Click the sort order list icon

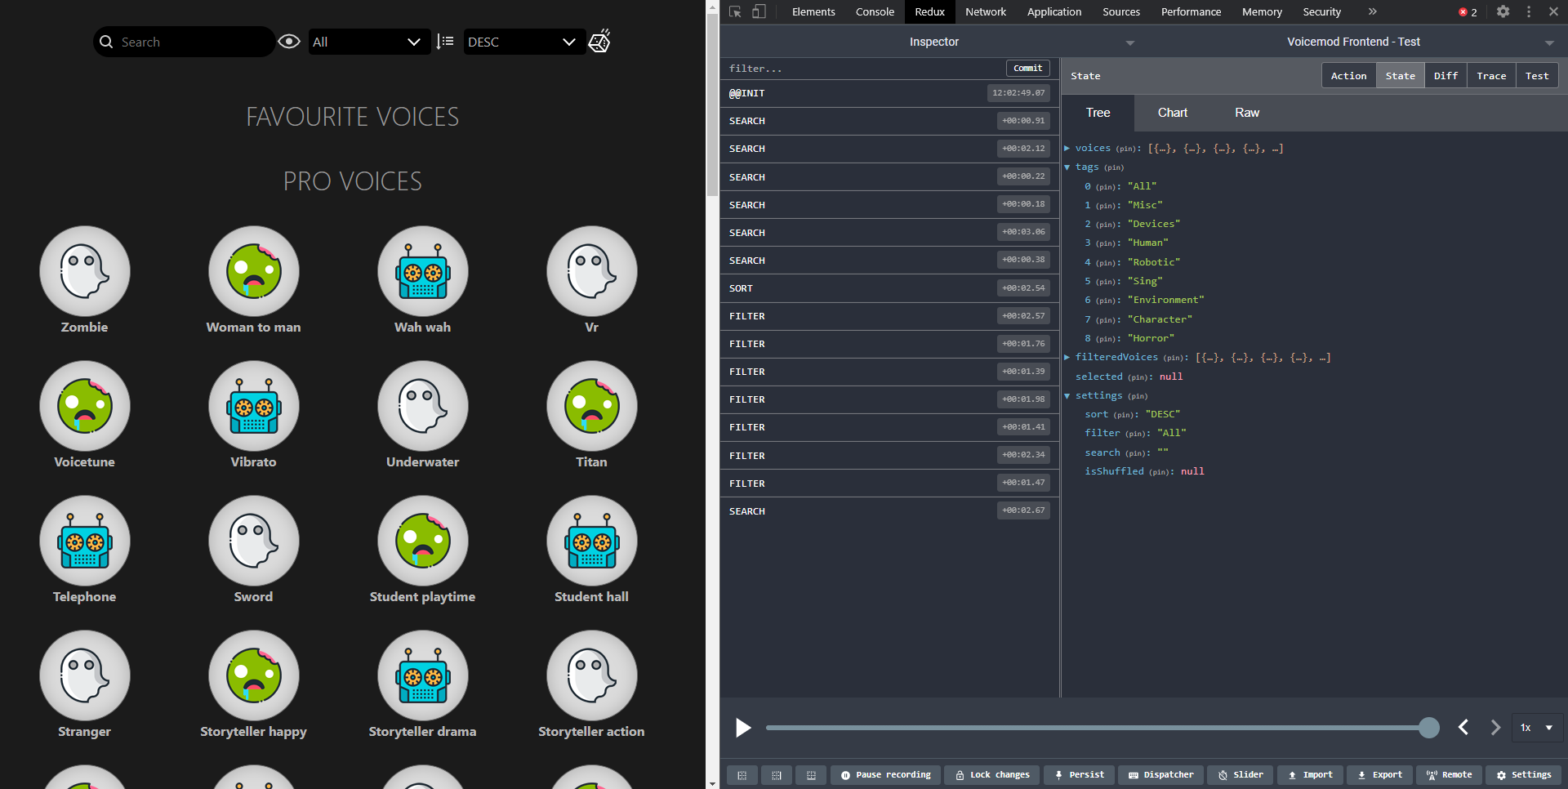445,42
